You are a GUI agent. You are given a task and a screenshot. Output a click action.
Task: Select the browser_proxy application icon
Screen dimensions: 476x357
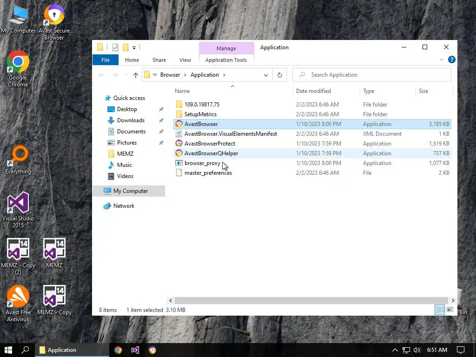(179, 163)
